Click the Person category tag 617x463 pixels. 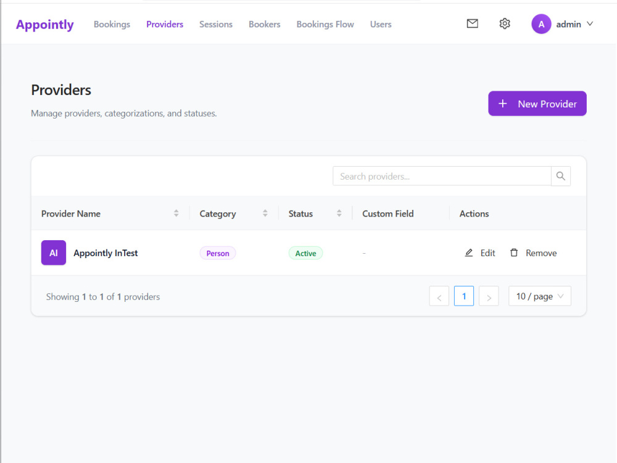click(218, 253)
